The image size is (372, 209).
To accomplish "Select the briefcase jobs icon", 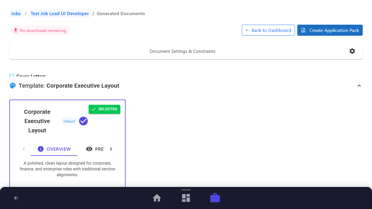I will pyautogui.click(x=215, y=198).
